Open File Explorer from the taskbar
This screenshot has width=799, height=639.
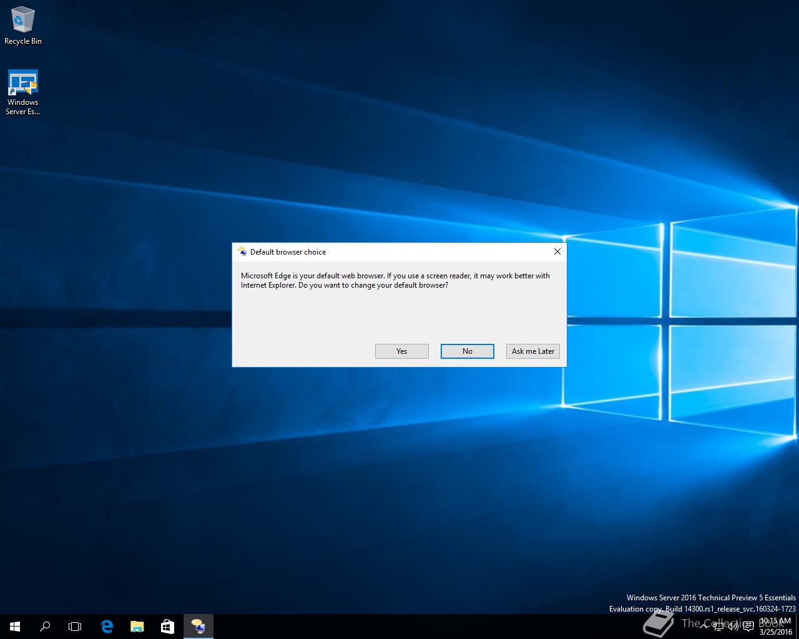pos(137,627)
